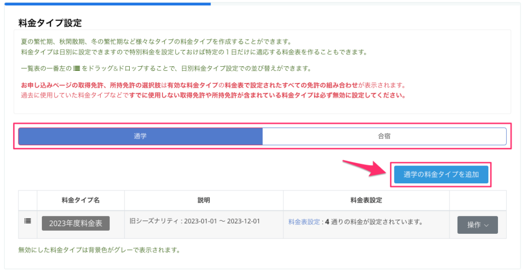Click the 料金表設定 column header
The image size is (523, 271).
366,201
